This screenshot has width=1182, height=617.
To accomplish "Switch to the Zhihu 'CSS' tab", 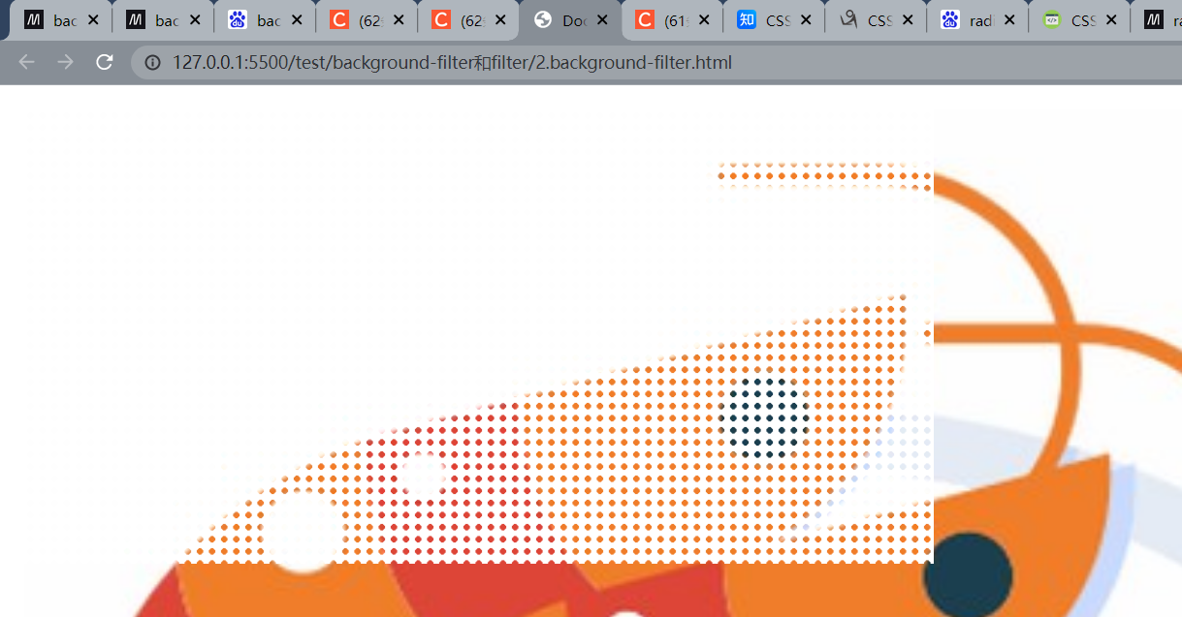I will click(773, 20).
